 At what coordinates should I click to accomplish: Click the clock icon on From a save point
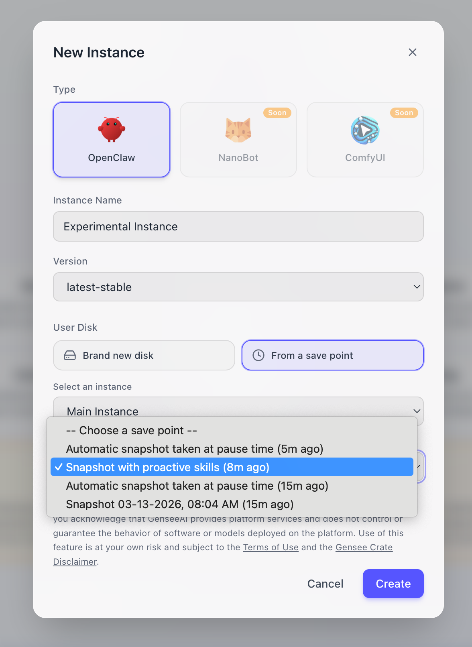258,355
